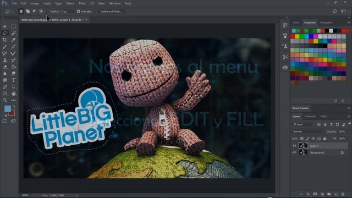The width and height of the screenshot is (352, 198).
Task: Toggle the layer filter on/off switch
Action: click(350, 124)
